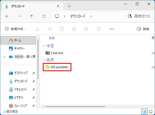This screenshot has width=155, height=115.
Task: Expand the OneDrive 個人用 tree node
Action: coord(4,57)
